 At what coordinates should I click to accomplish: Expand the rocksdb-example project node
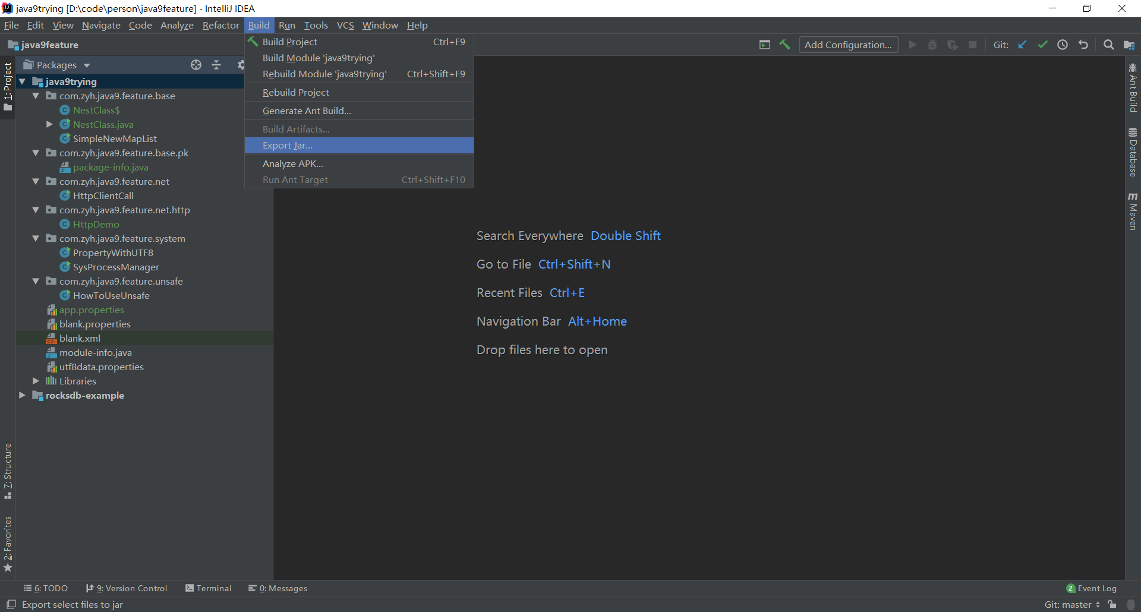coord(22,395)
